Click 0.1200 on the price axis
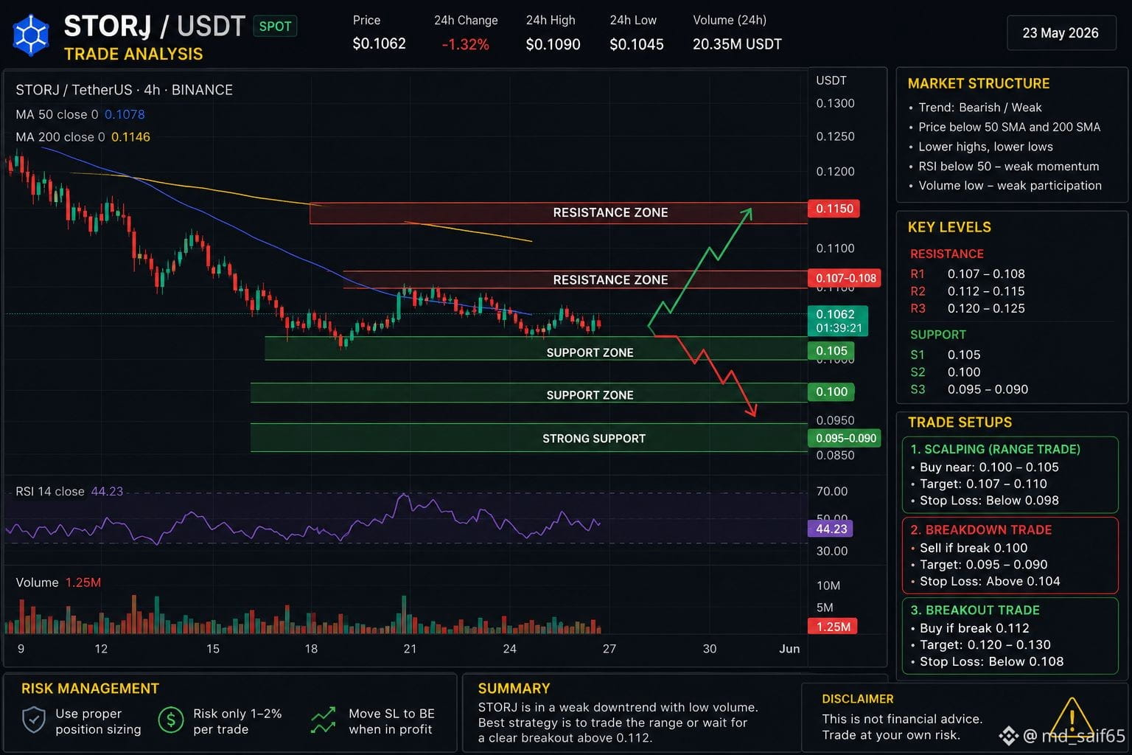The image size is (1132, 755). click(x=835, y=171)
